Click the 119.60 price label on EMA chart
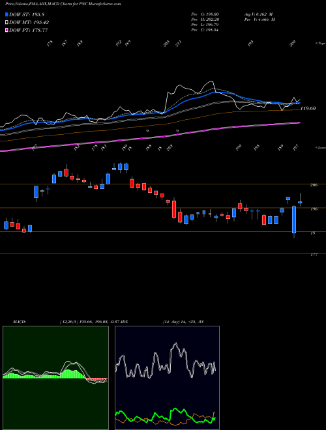Screen dimensions: 326x430 308,109
